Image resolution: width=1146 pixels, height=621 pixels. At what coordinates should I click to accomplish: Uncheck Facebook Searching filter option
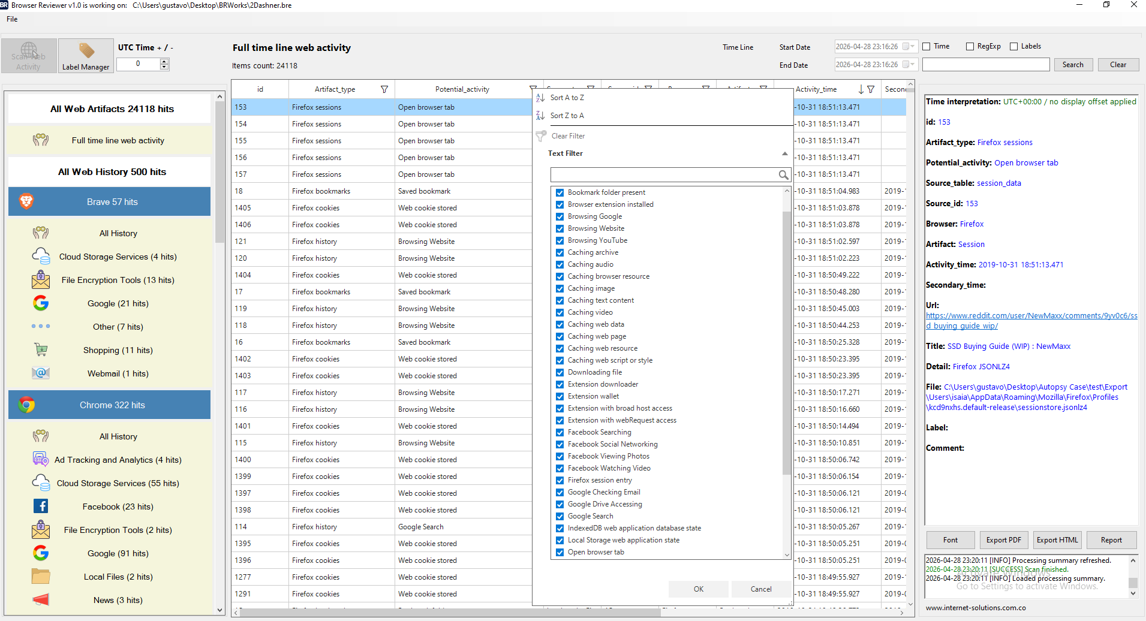[x=560, y=432]
